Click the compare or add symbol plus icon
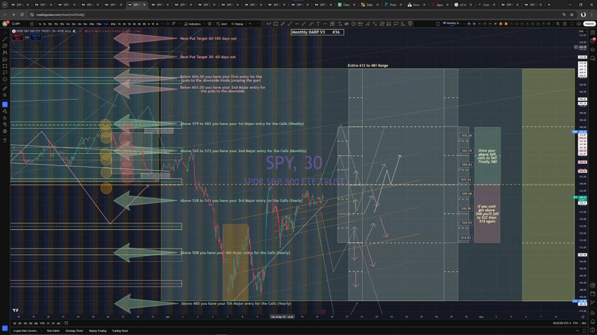Viewport: 597px width, 335px height. (32, 24)
